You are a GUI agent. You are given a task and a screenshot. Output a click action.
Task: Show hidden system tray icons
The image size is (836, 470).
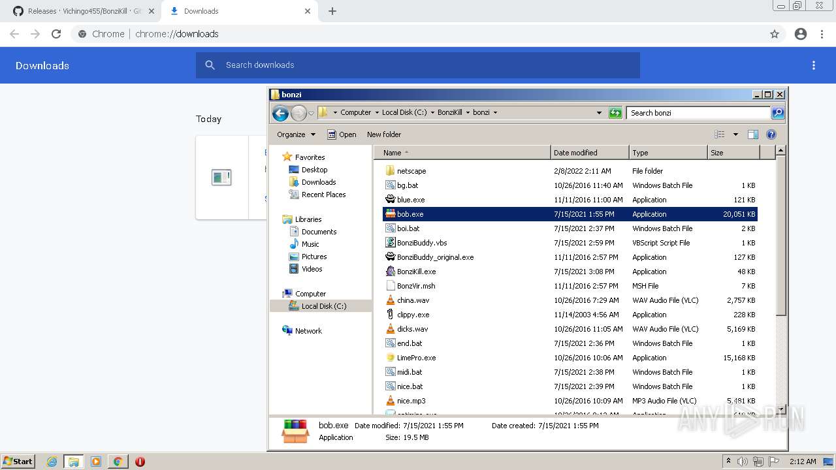pyautogui.click(x=728, y=462)
